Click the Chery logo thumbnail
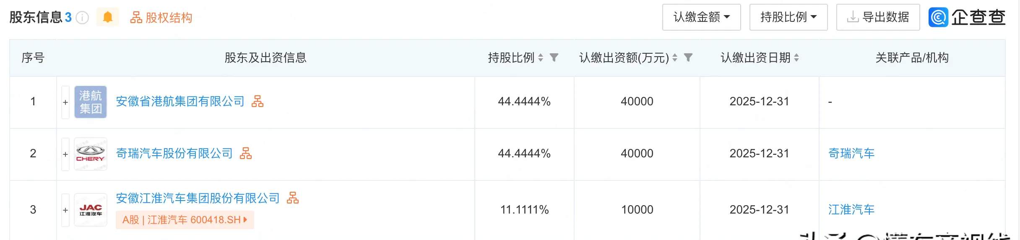Viewport: 1020px width, 240px height. (x=91, y=154)
